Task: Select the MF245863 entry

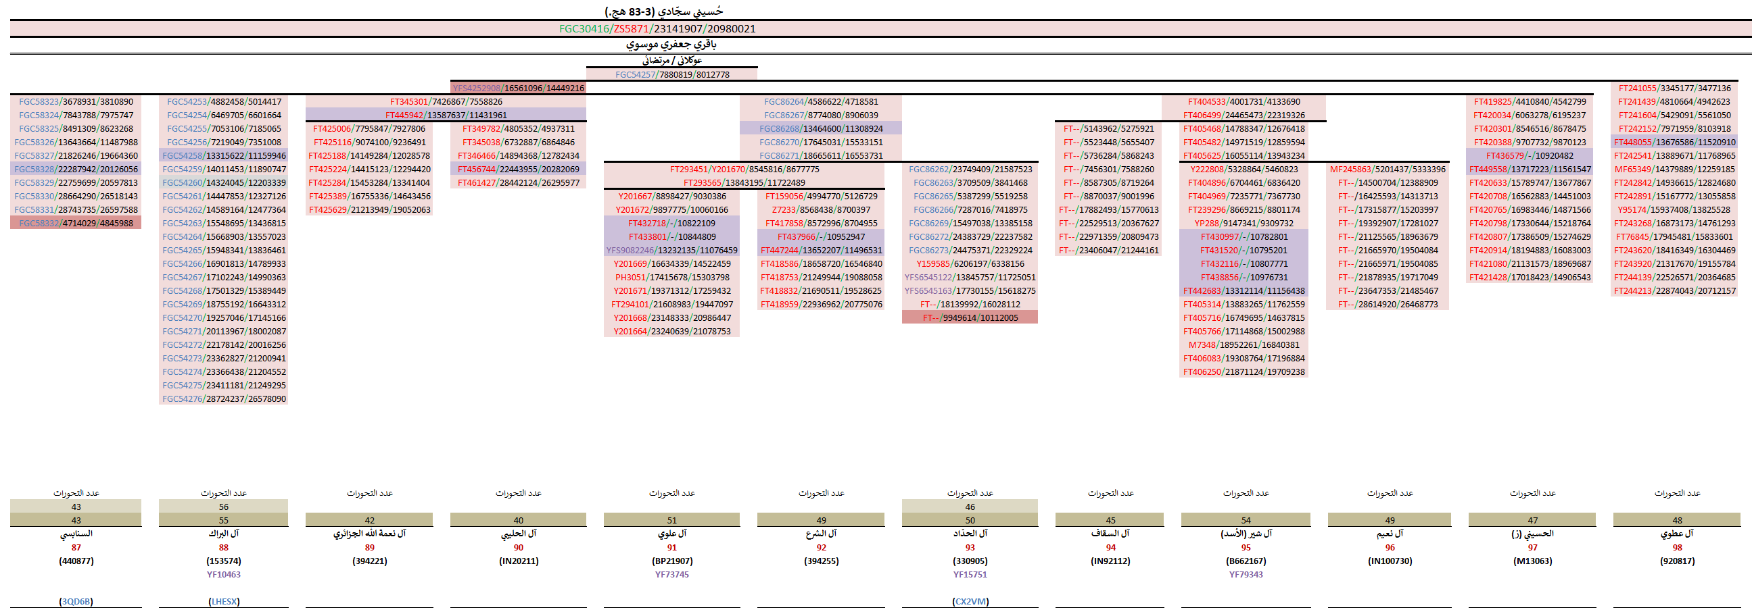Action: point(1388,169)
